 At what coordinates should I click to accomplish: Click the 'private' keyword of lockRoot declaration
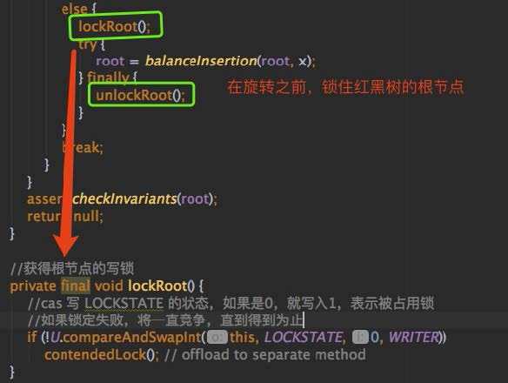point(33,286)
